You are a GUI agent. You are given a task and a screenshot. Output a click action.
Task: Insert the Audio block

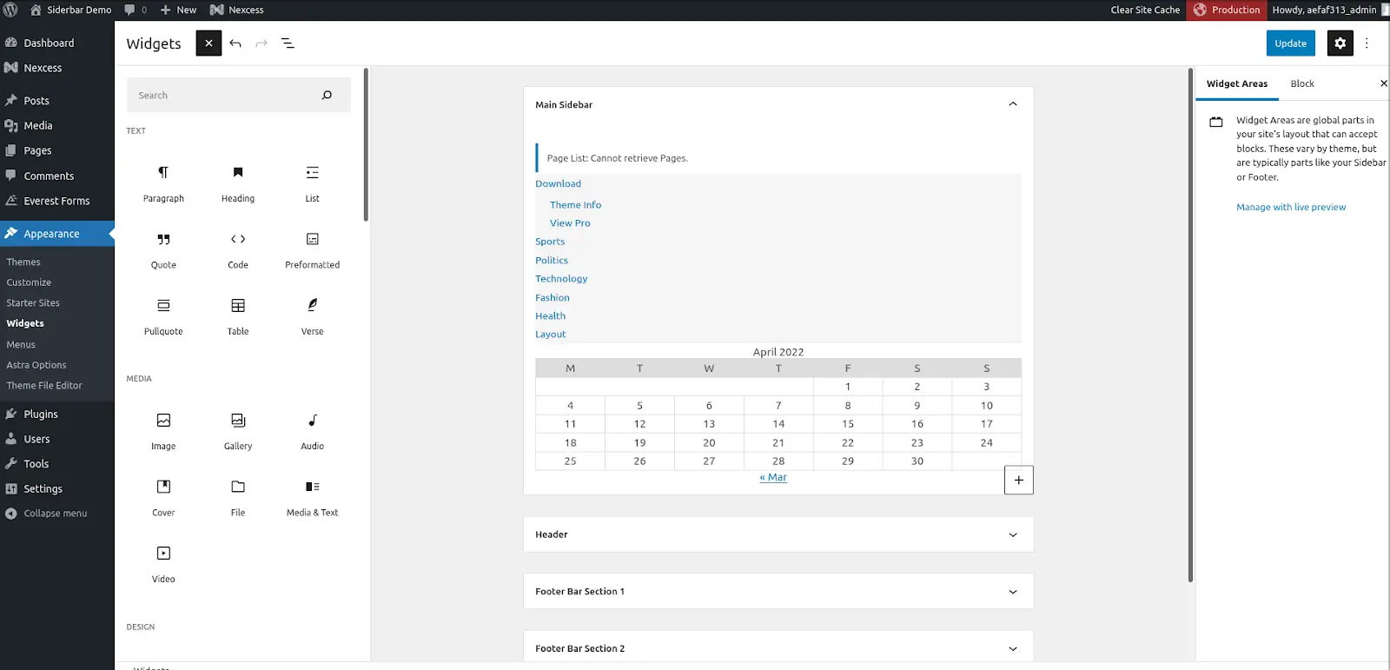[312, 430]
